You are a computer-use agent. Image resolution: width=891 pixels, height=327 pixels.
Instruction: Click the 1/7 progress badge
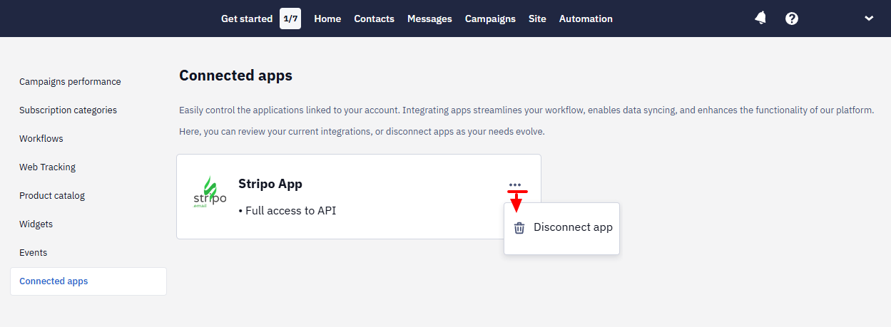tap(290, 19)
